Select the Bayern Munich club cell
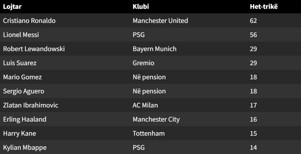This screenshot has height=154, width=301. point(154,49)
